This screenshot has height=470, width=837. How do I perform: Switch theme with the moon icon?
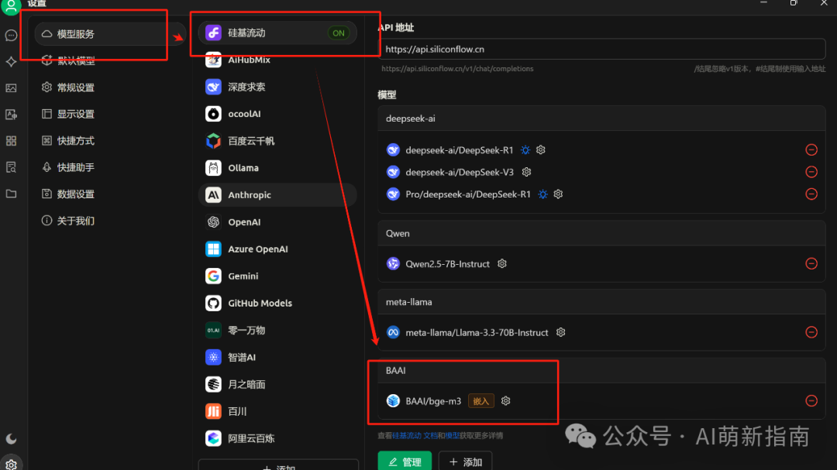(11, 439)
